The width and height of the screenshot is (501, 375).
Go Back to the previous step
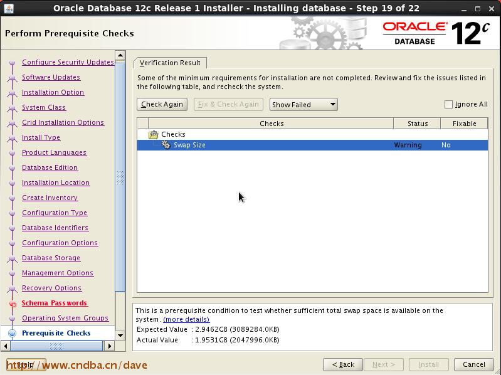(343, 364)
